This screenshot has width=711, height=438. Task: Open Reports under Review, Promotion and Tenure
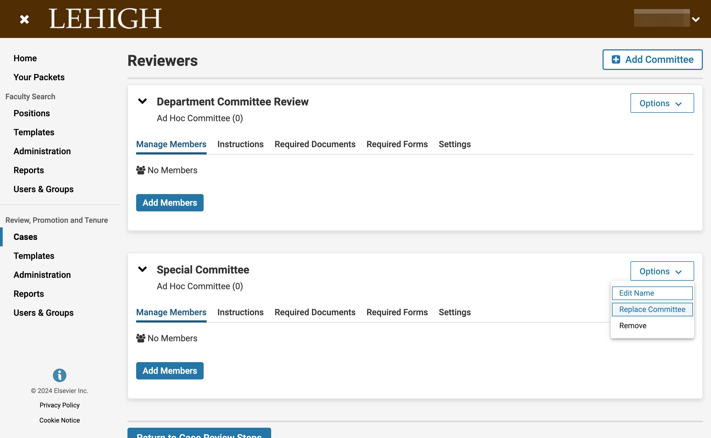(x=28, y=294)
